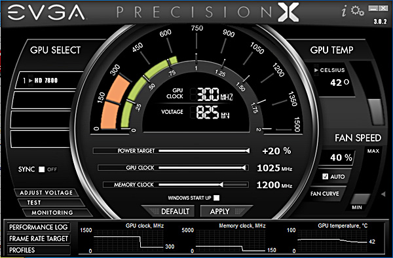The width and height of the screenshot is (393, 258).
Task: Open Adjust Voltage panel
Action: coord(46,193)
